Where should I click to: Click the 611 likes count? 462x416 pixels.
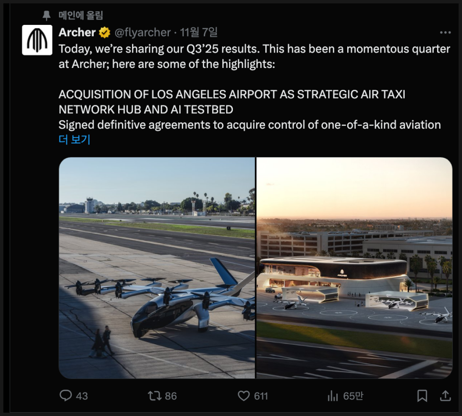coord(261,396)
